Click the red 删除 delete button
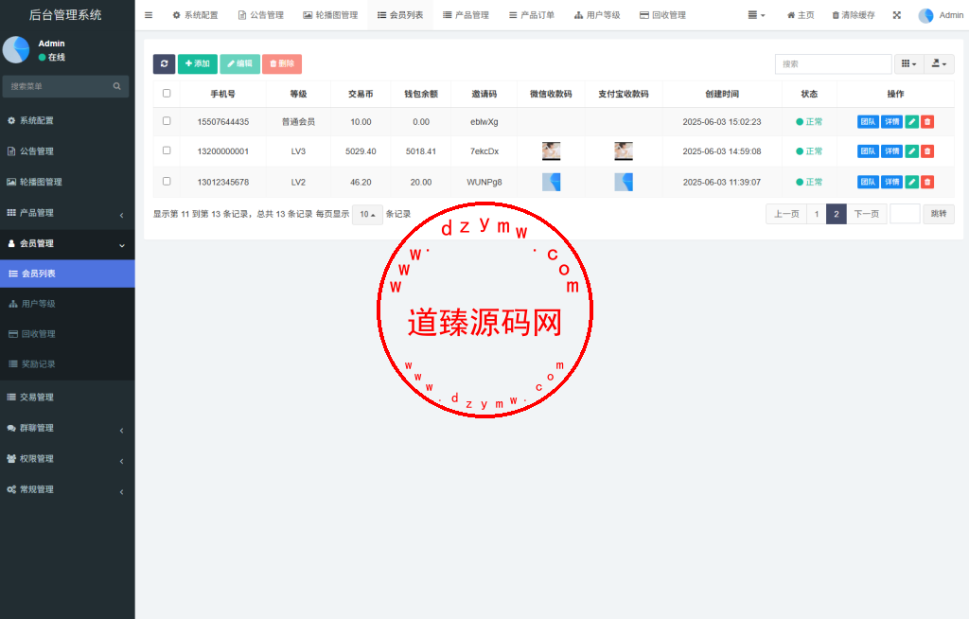The image size is (969, 619). (282, 63)
